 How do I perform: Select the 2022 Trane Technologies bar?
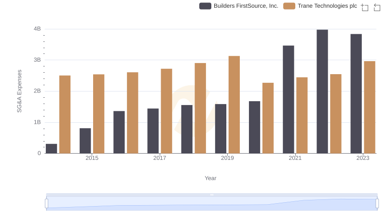coord(336,114)
